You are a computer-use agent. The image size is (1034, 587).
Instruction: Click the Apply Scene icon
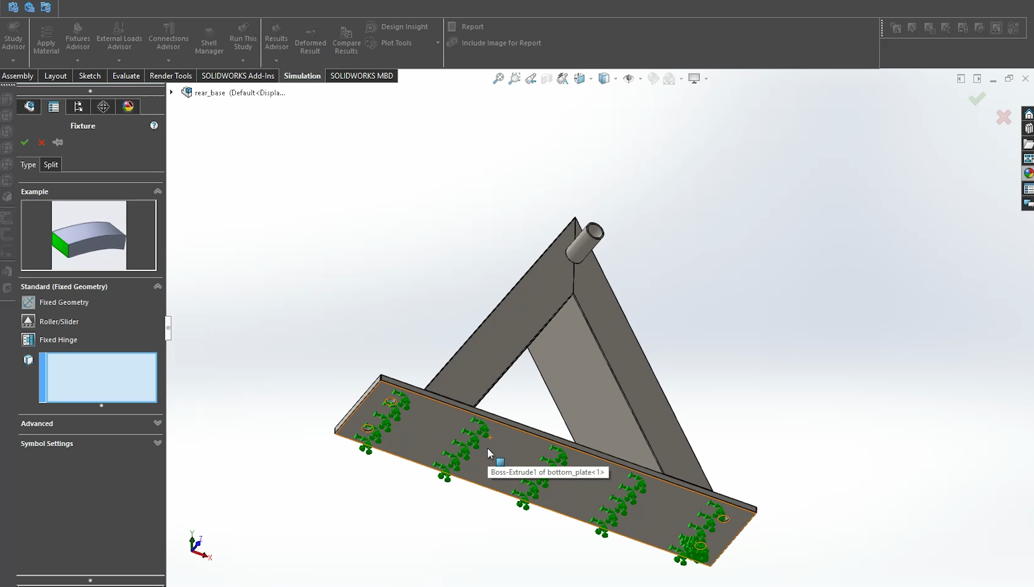coord(669,79)
